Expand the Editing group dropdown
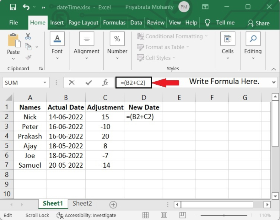This screenshot has width=280, height=220. pos(253,45)
